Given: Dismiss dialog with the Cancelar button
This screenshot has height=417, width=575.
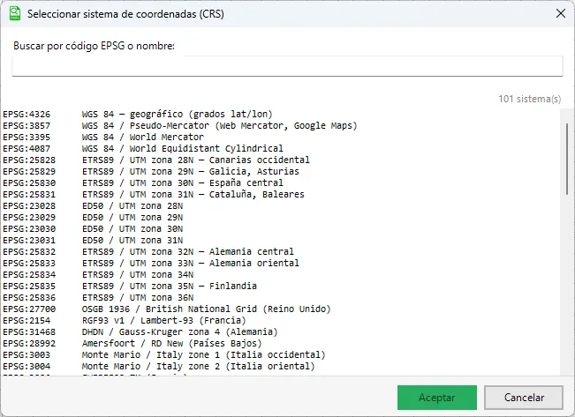Looking at the screenshot, I should [524, 398].
